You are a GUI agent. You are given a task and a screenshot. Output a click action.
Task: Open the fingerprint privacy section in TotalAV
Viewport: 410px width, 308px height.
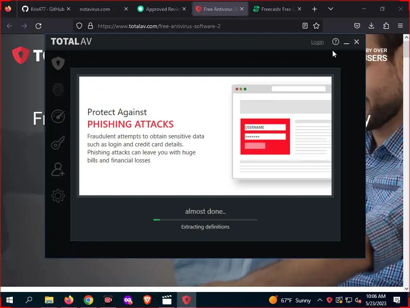58,89
